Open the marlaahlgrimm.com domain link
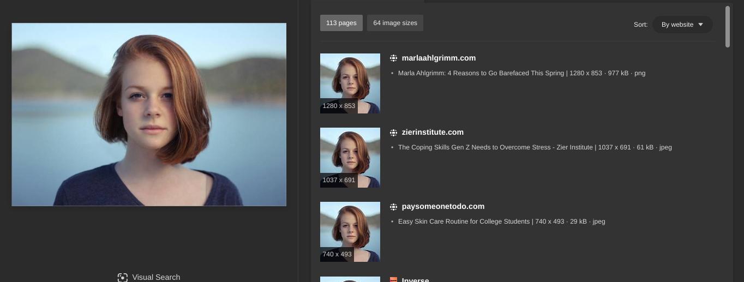 (x=439, y=58)
